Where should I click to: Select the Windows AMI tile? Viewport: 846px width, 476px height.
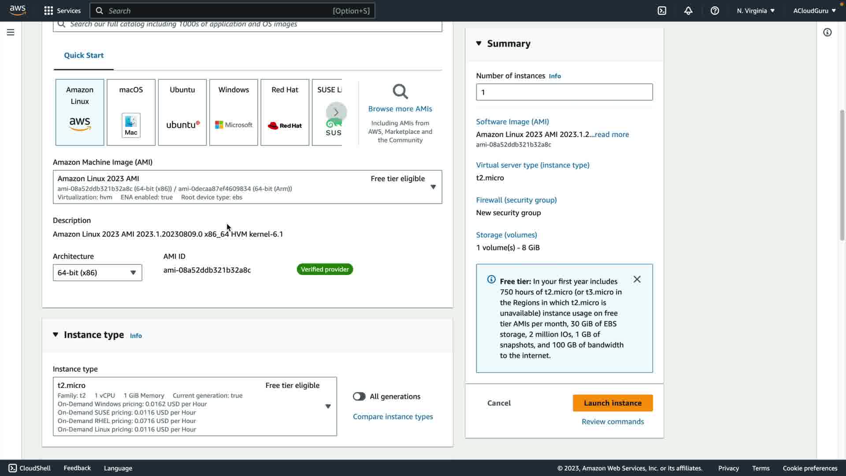[x=234, y=112]
